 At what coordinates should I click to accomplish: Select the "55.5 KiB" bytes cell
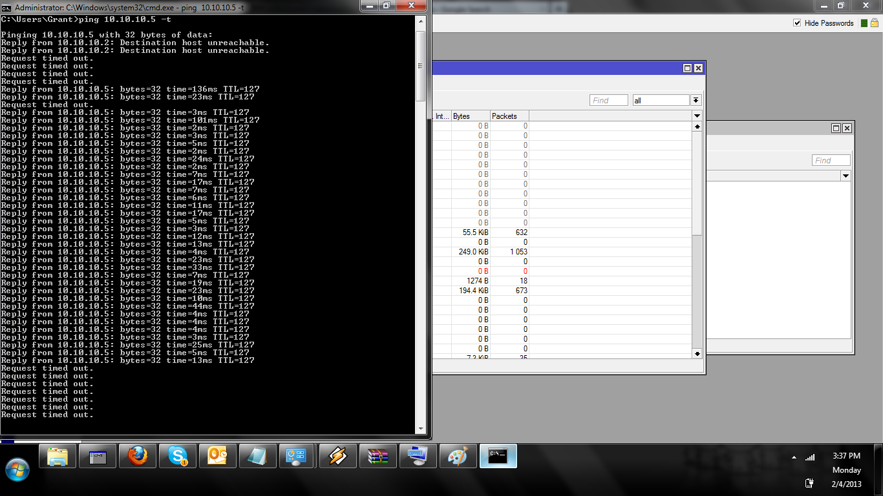(x=471, y=232)
